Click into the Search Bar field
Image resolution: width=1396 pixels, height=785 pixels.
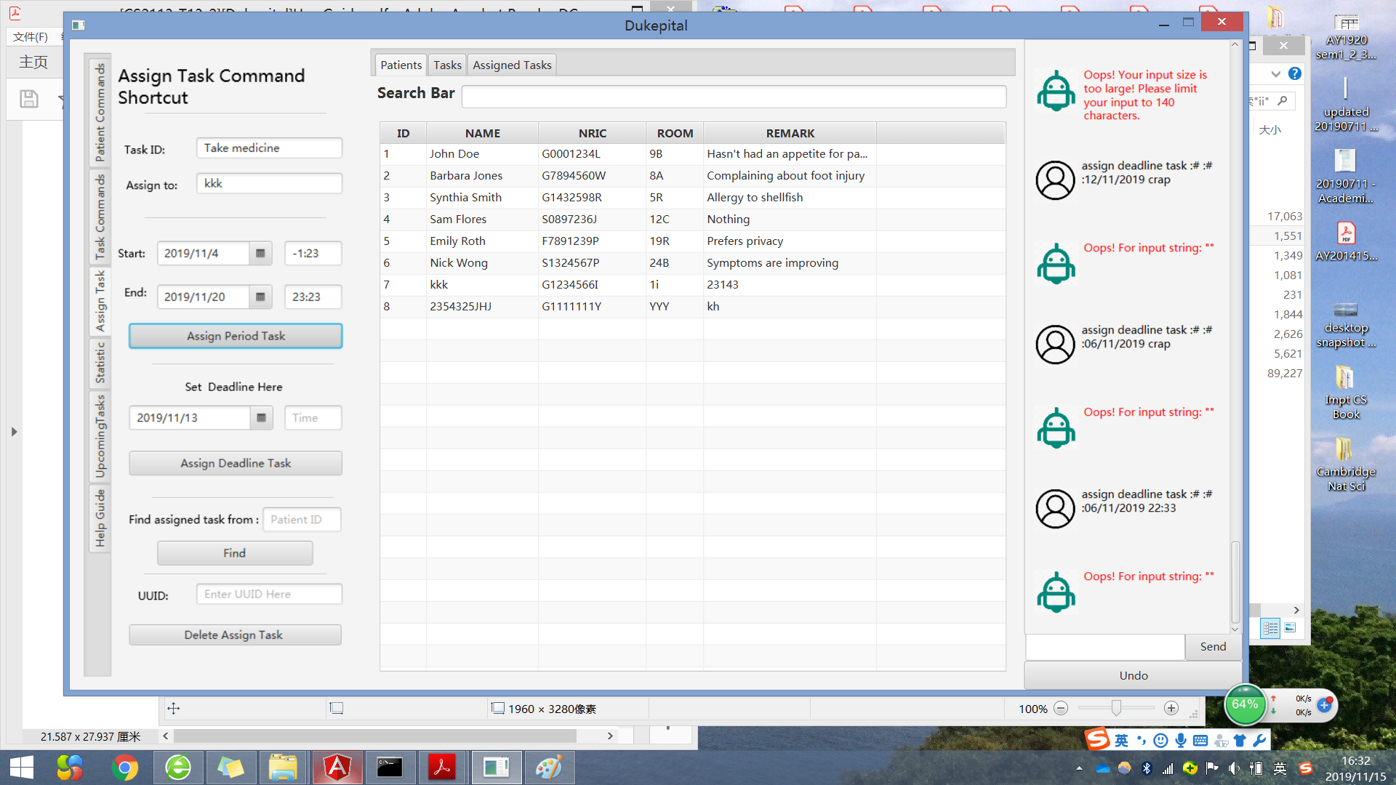point(733,96)
